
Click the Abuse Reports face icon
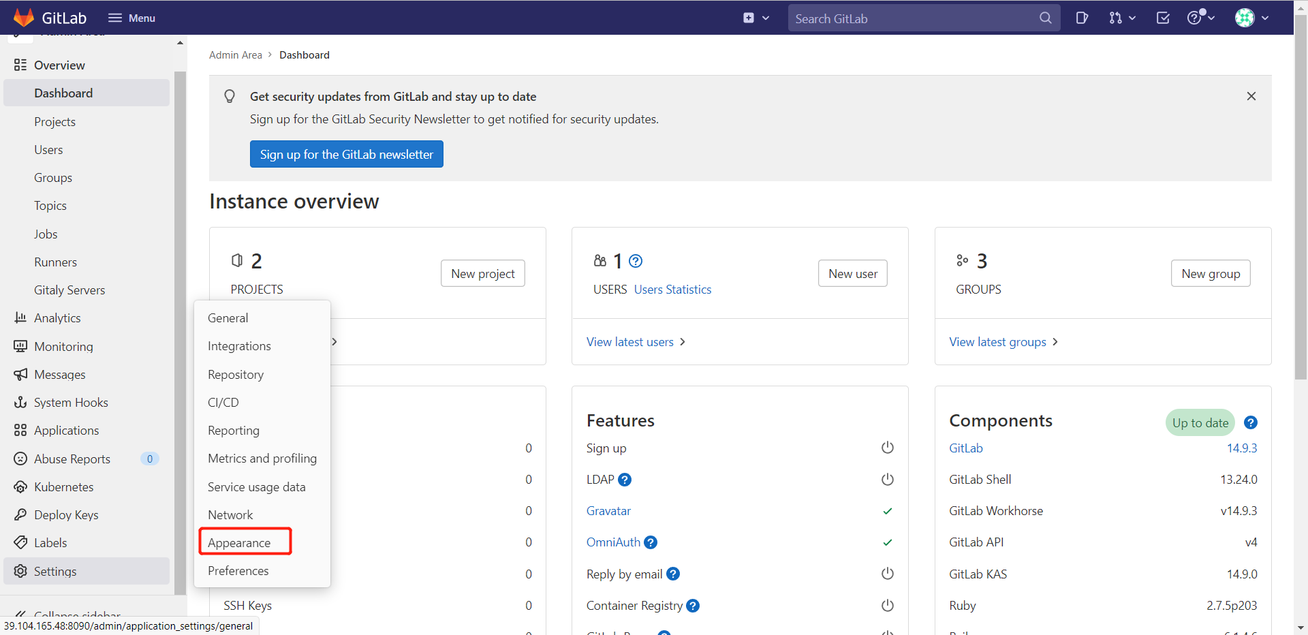pyautogui.click(x=20, y=459)
